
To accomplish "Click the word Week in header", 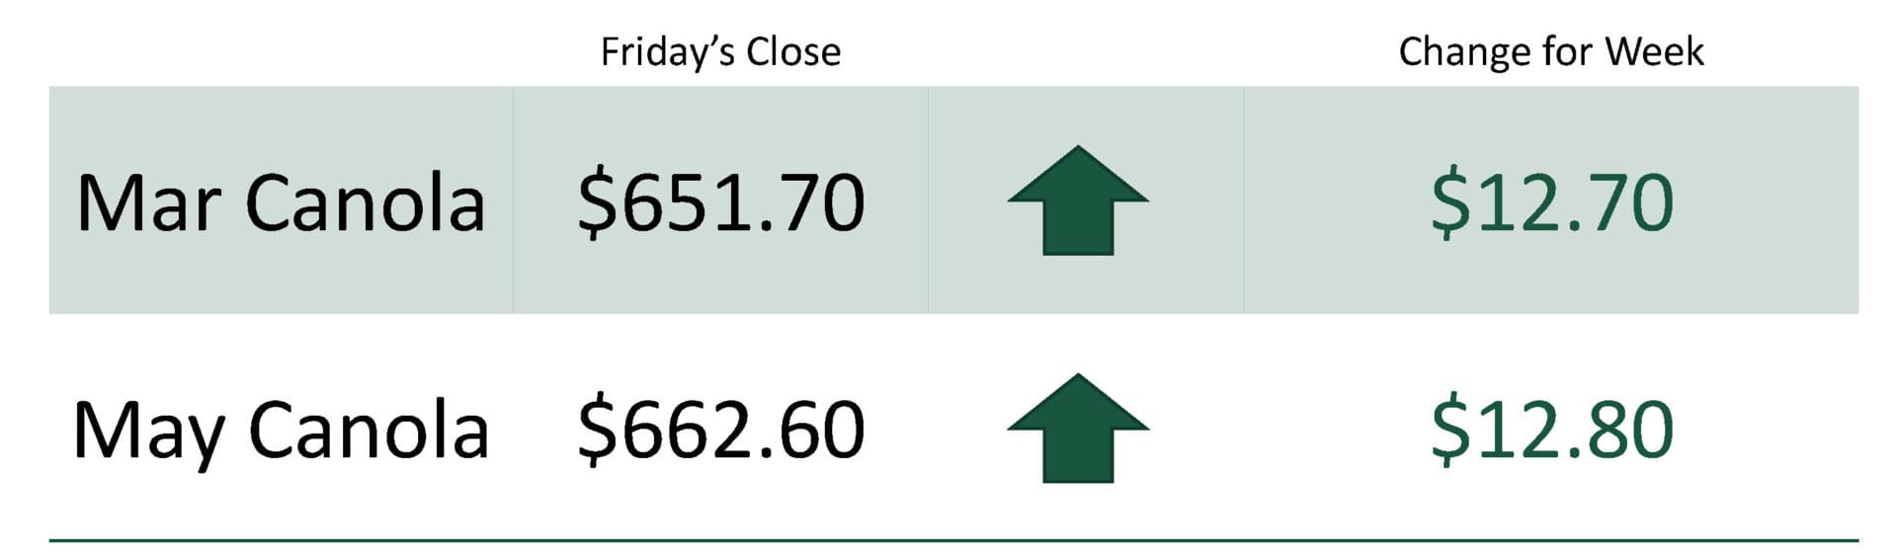I will click(1654, 51).
